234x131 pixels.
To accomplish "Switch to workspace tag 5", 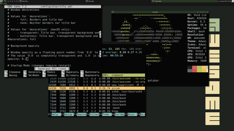I will pos(11,1).
